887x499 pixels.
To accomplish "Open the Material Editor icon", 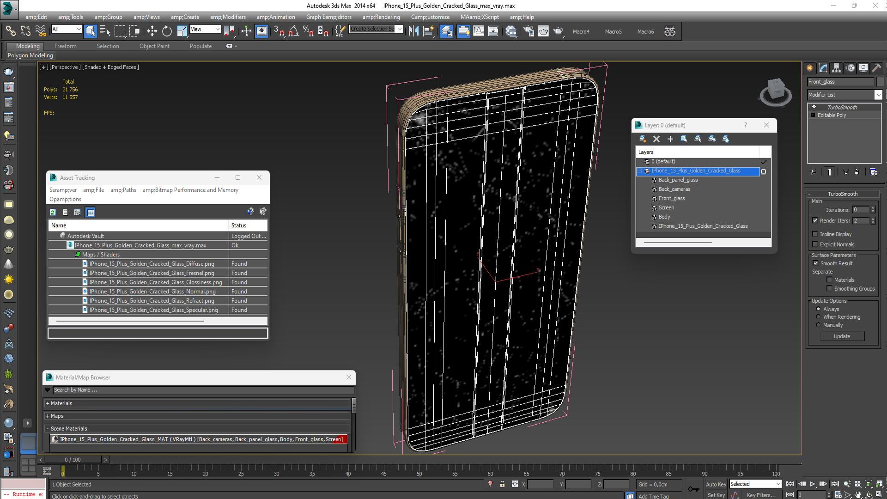I will (x=511, y=31).
